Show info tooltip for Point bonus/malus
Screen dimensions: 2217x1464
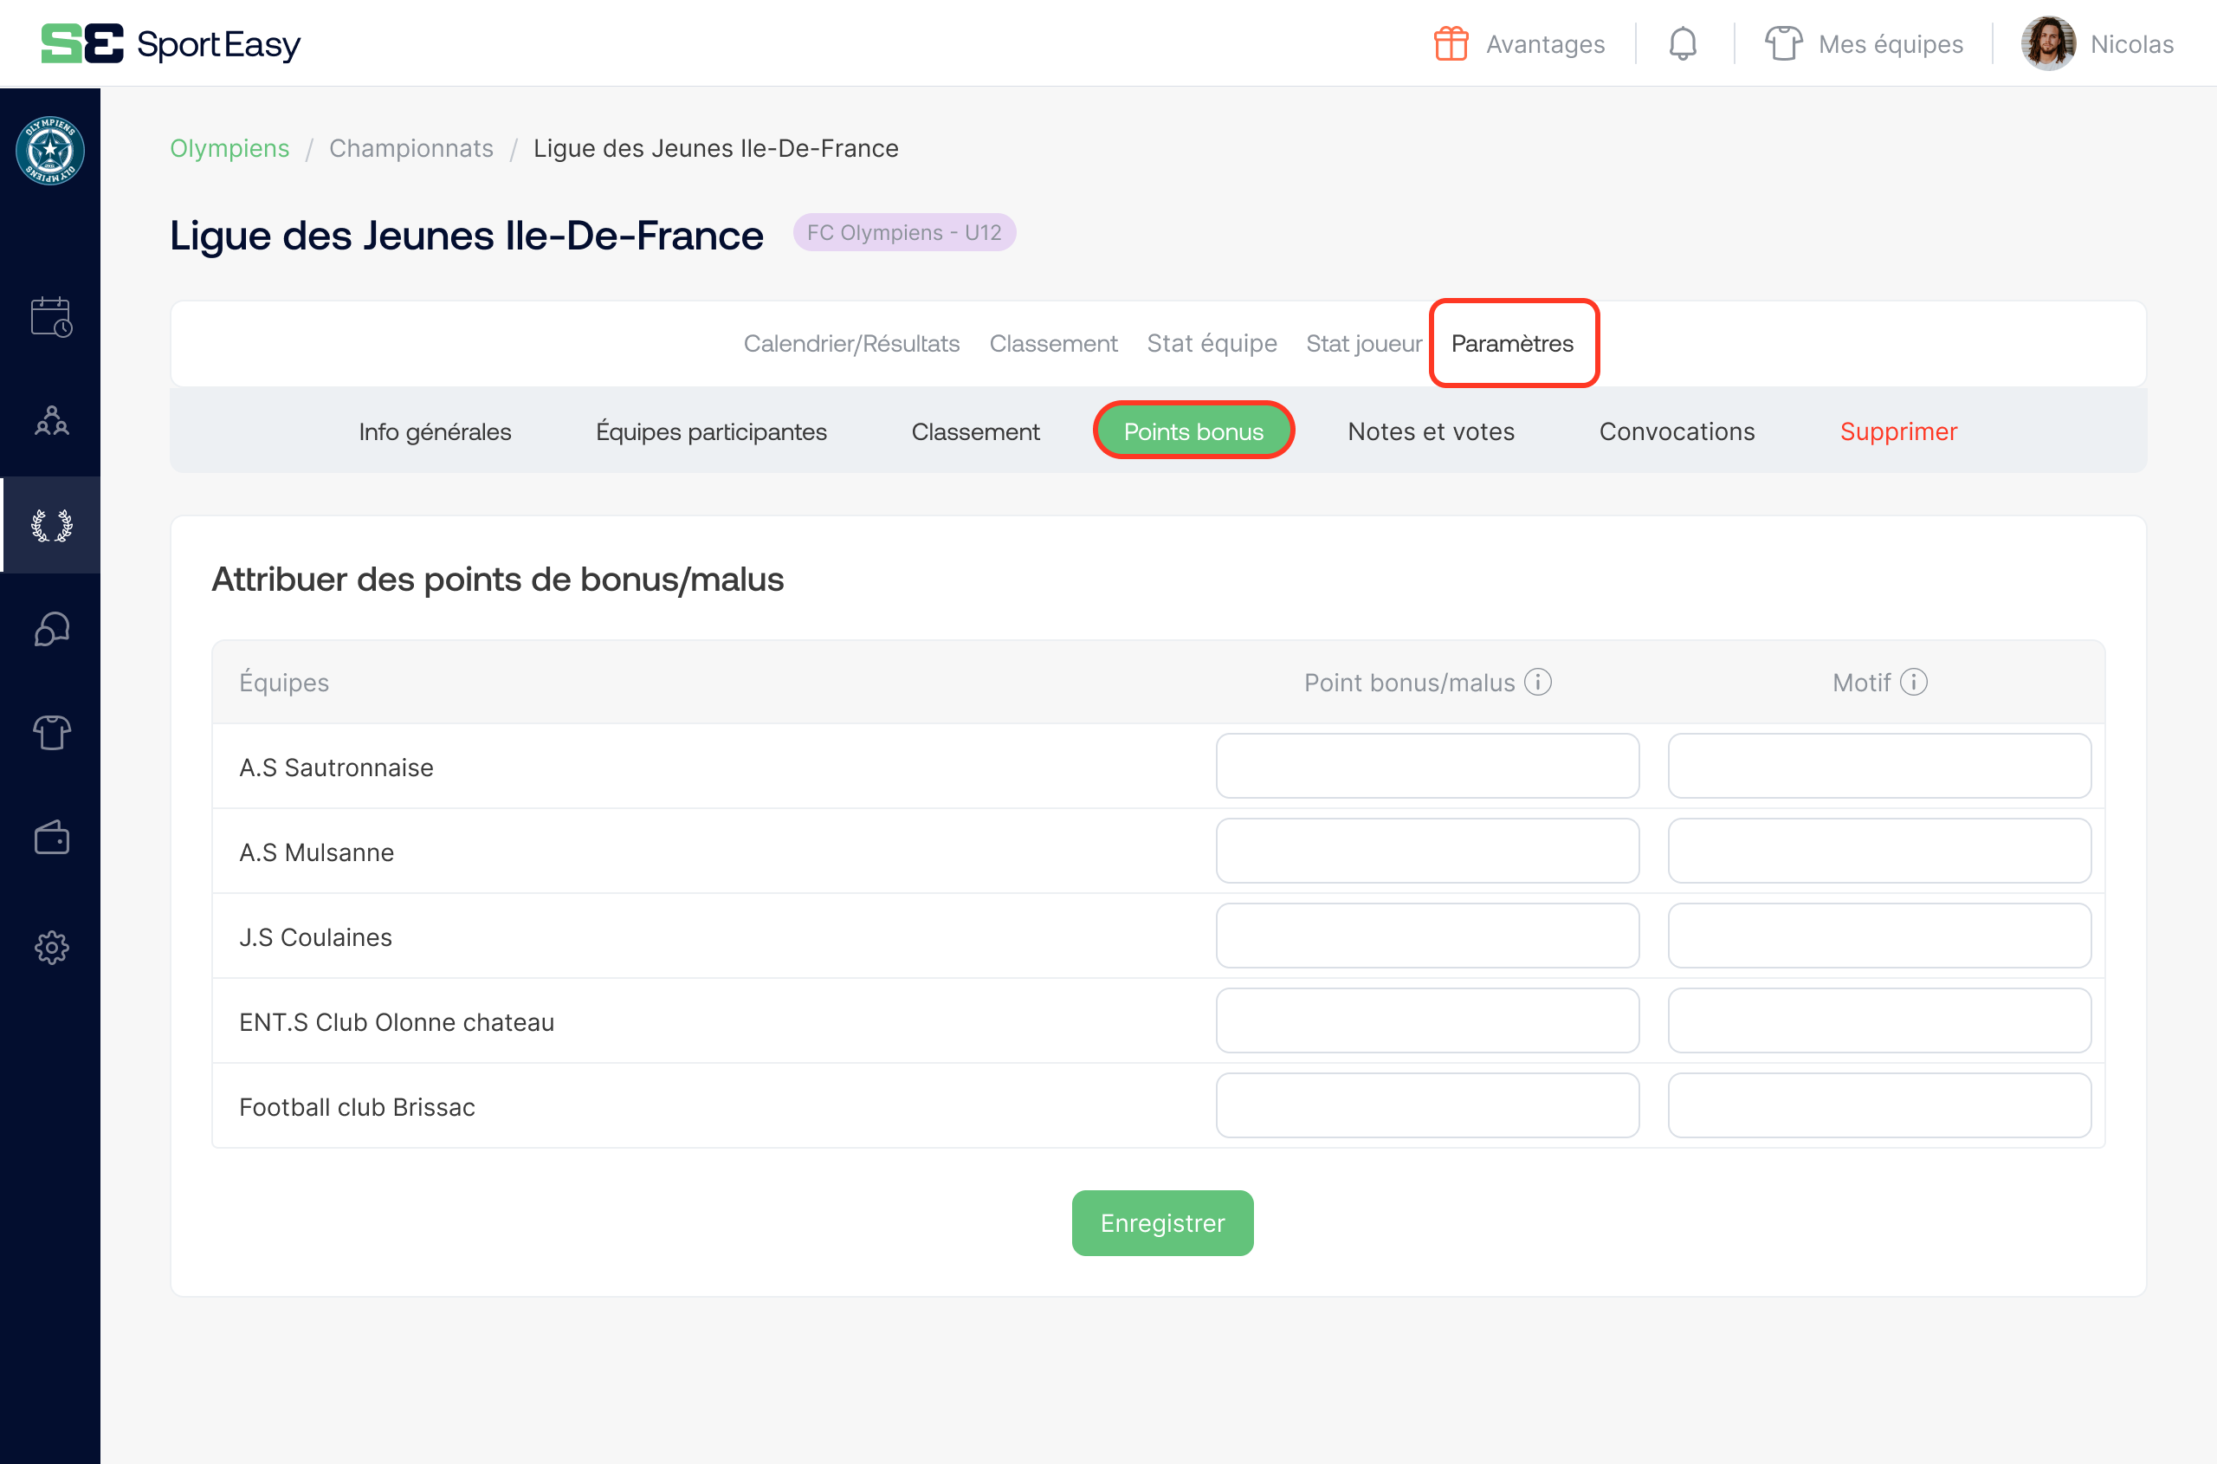1537,682
